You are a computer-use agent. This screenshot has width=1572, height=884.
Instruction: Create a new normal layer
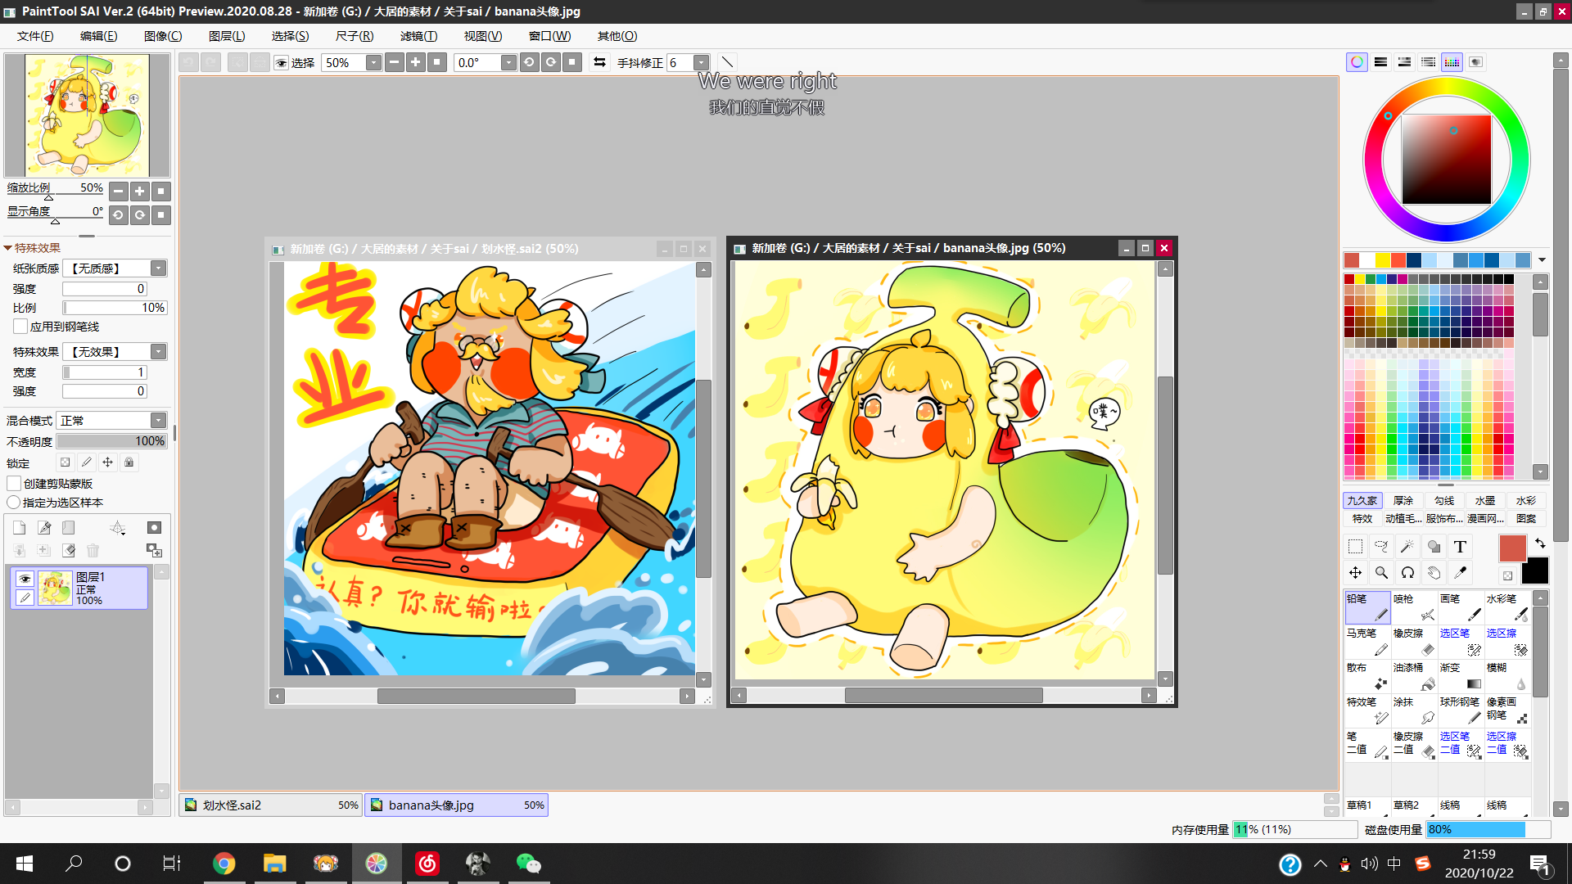point(20,528)
